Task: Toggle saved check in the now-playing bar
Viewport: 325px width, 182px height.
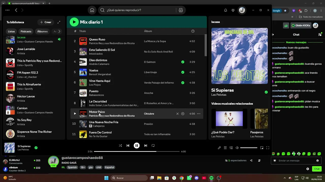Action: click(36, 148)
